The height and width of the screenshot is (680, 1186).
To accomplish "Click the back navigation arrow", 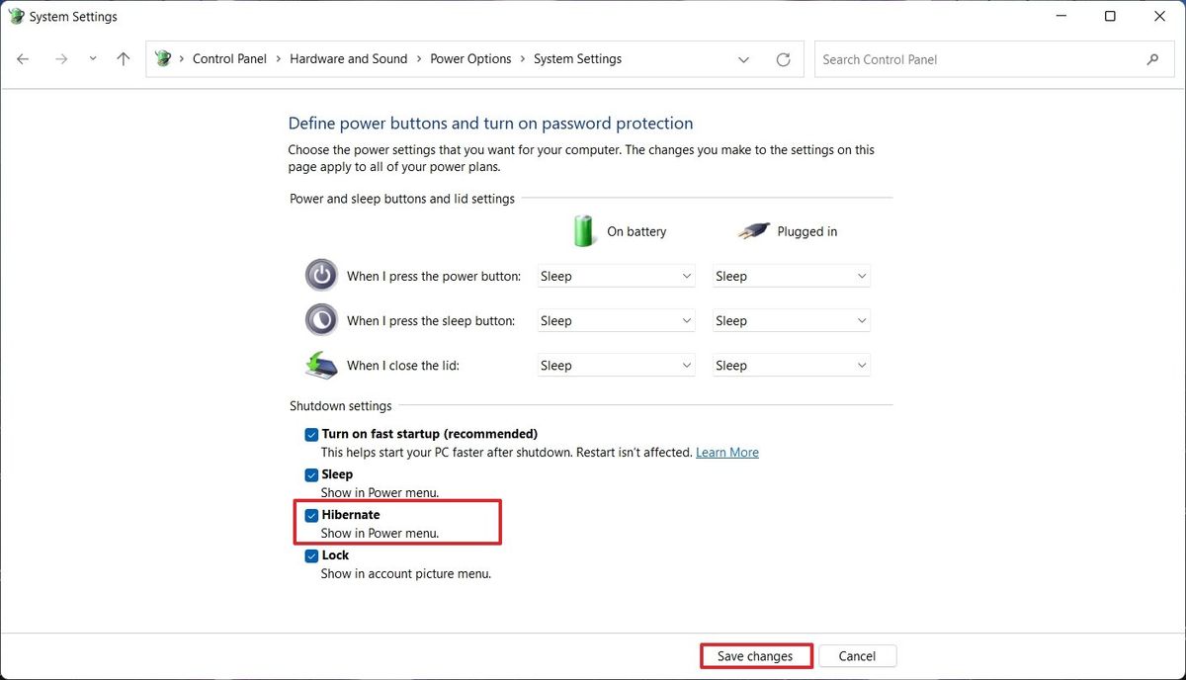I will pos(22,59).
